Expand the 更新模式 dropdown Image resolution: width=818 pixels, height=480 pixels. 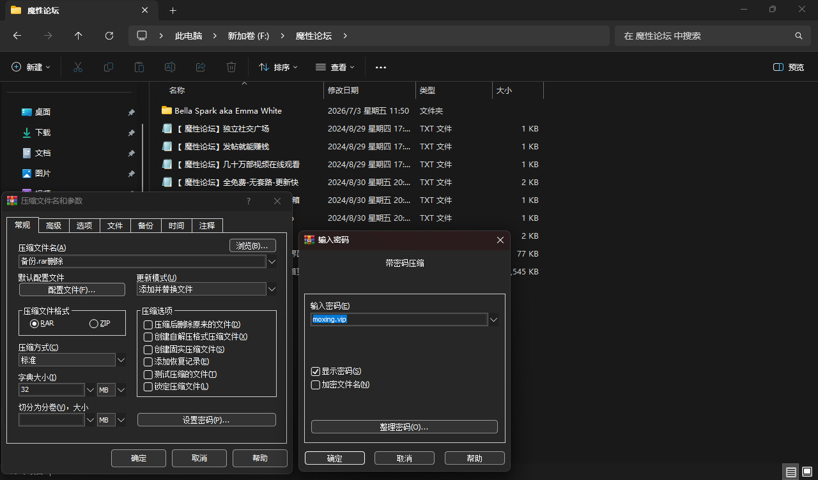click(x=272, y=289)
